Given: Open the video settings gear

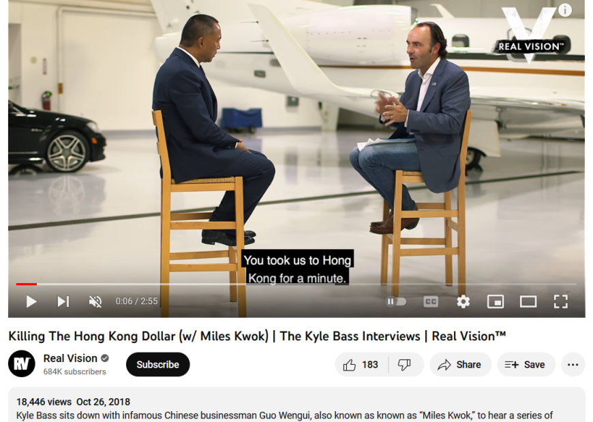Looking at the screenshot, I should coord(463,302).
